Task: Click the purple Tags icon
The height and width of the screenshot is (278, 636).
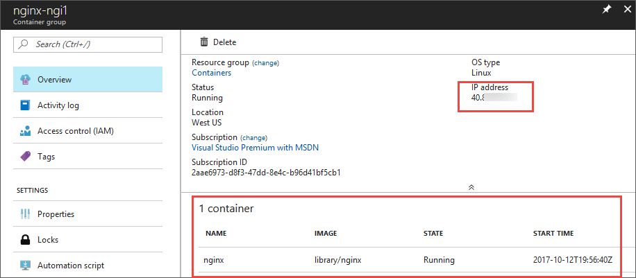Action: click(26, 157)
